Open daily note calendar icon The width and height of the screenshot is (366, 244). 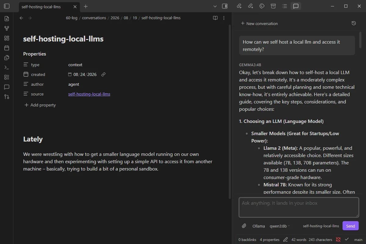(x=7, y=48)
